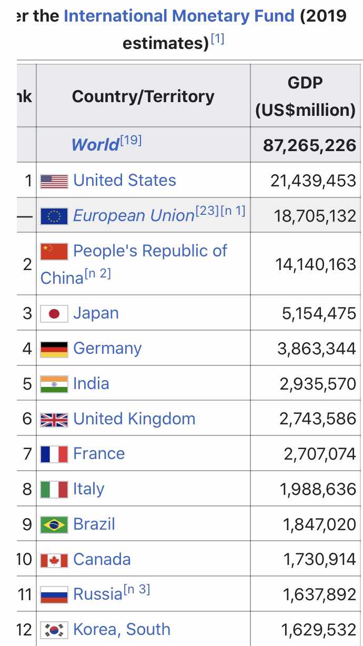
Task: Click the Germany flag icon
Action: [54, 349]
